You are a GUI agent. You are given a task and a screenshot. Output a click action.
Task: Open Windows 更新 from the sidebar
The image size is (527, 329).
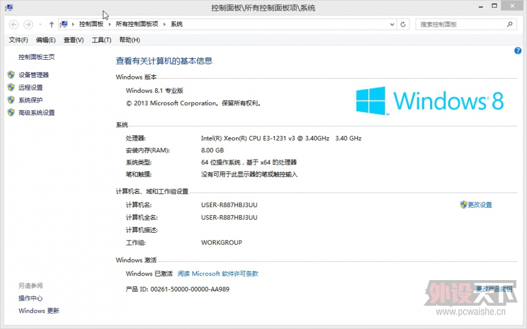(38, 310)
